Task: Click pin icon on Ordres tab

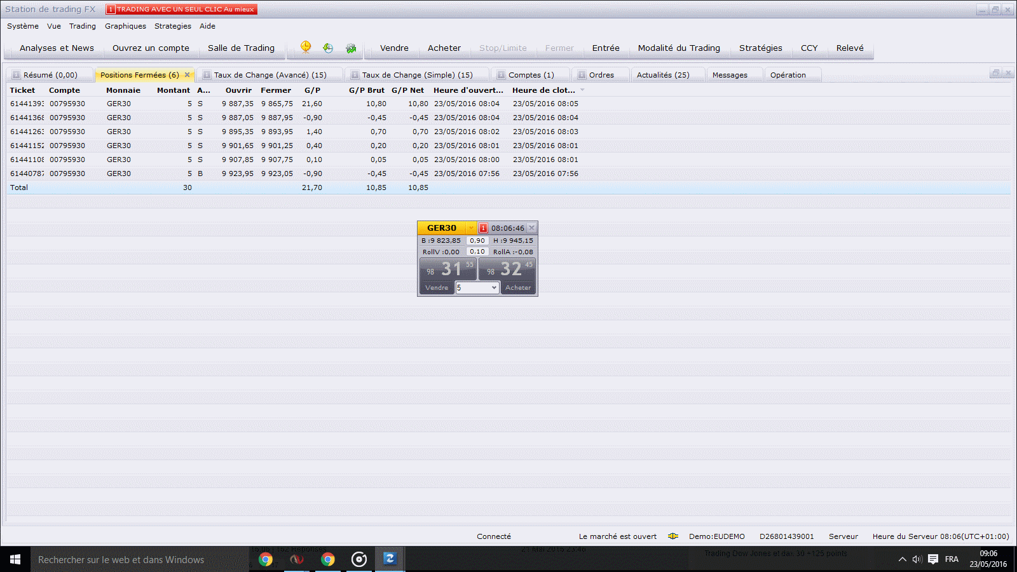Action: 582,75
